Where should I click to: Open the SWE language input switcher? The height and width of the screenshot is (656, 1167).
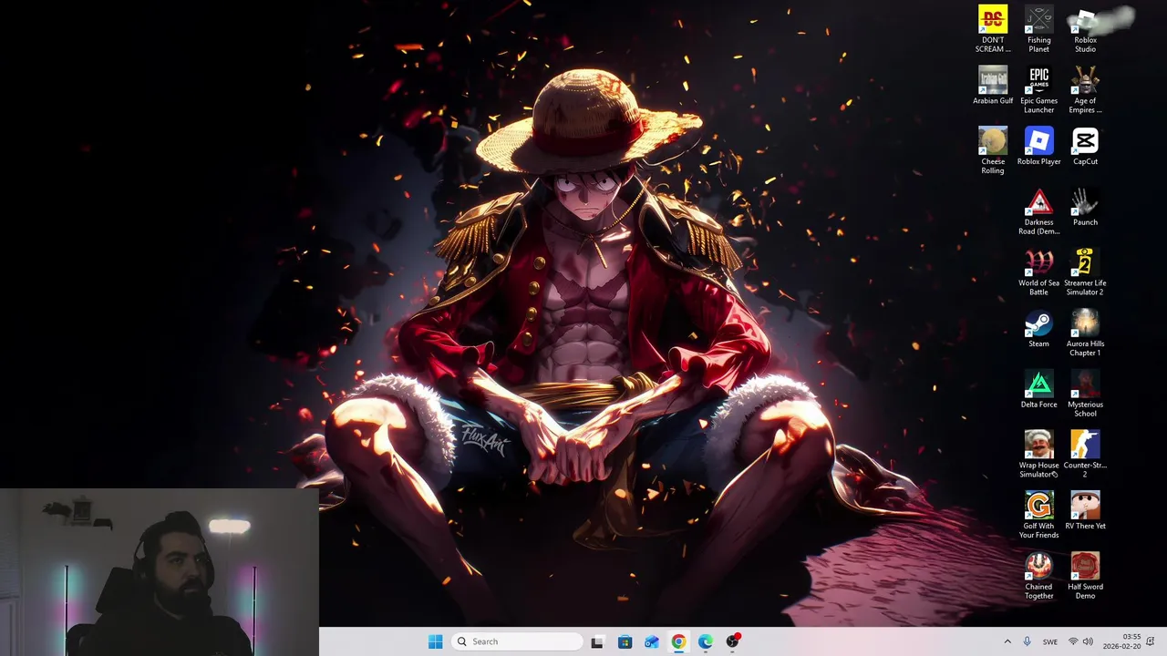tap(1050, 641)
